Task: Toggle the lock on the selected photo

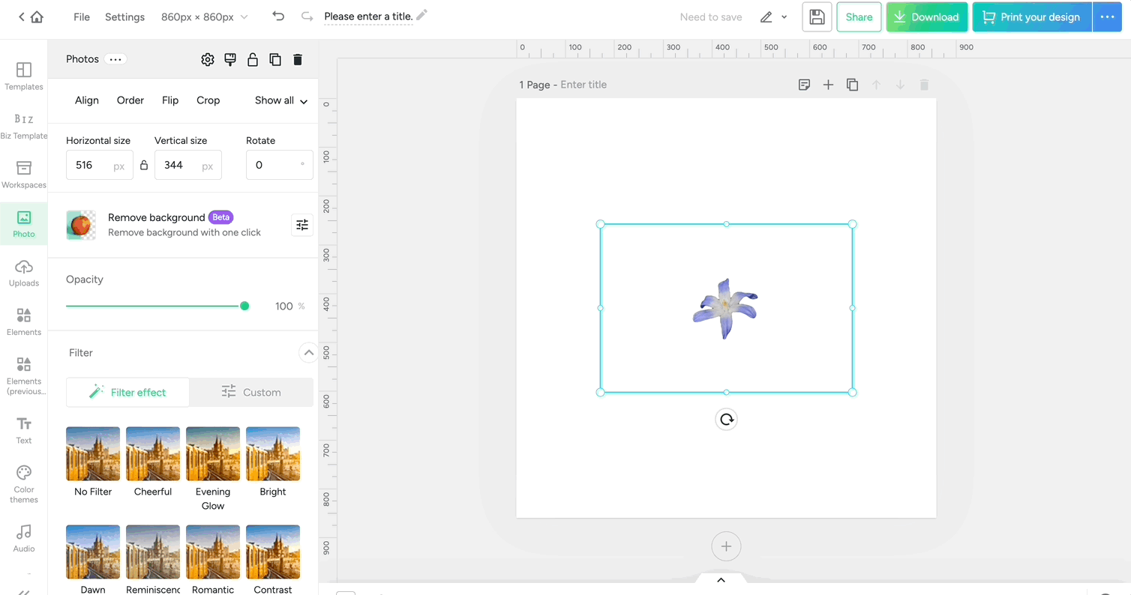Action: 253,59
